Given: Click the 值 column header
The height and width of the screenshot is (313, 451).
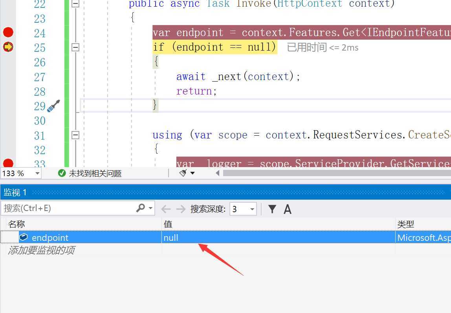Looking at the screenshot, I should pyautogui.click(x=168, y=224).
